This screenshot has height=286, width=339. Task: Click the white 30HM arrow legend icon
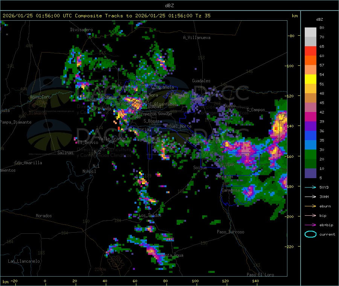[310, 197]
